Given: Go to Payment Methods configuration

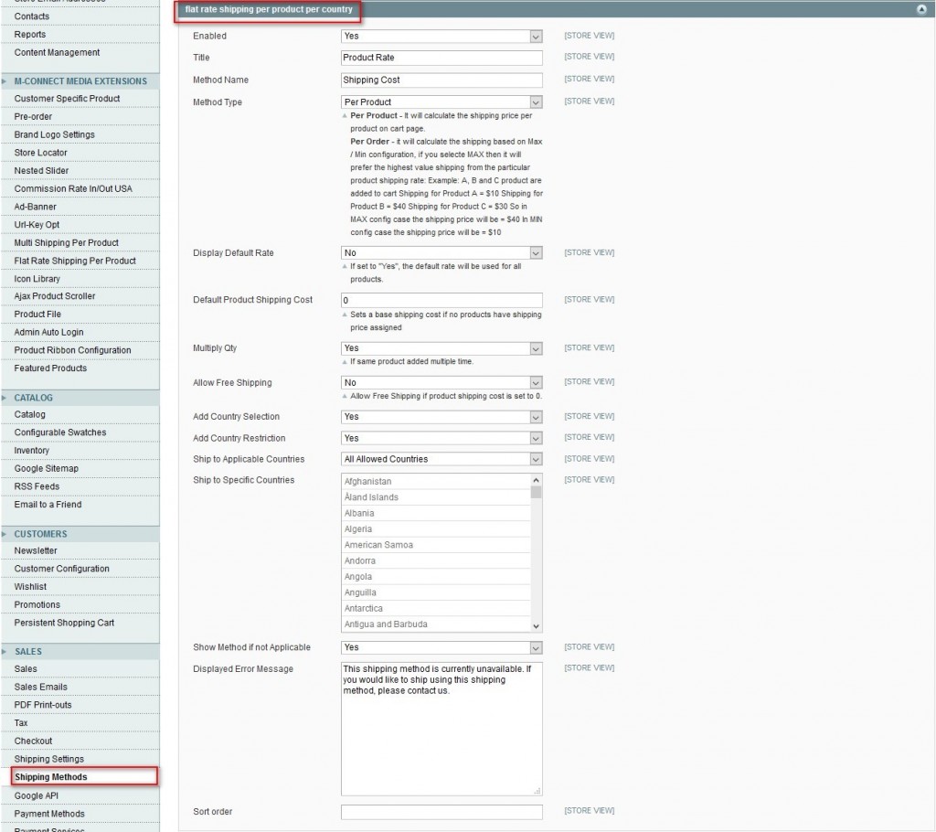Looking at the screenshot, I should point(49,814).
